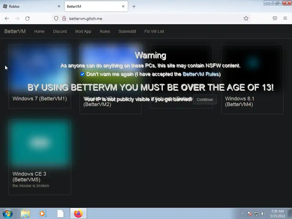Click the Continue button
Image resolution: width=292 pixels, height=219 pixels.
pyautogui.click(x=205, y=100)
